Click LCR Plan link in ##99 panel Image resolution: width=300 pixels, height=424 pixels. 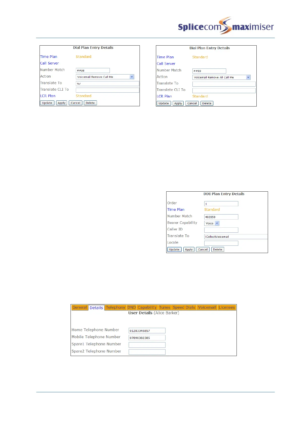[164, 96]
